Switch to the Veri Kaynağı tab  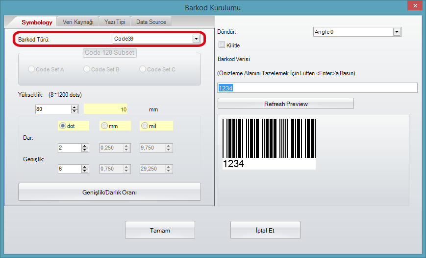[77, 21]
